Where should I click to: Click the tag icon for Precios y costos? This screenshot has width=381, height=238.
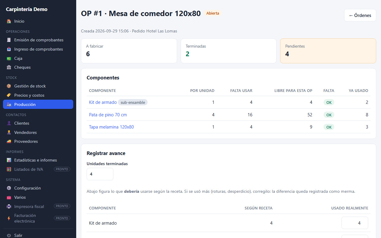point(9,95)
